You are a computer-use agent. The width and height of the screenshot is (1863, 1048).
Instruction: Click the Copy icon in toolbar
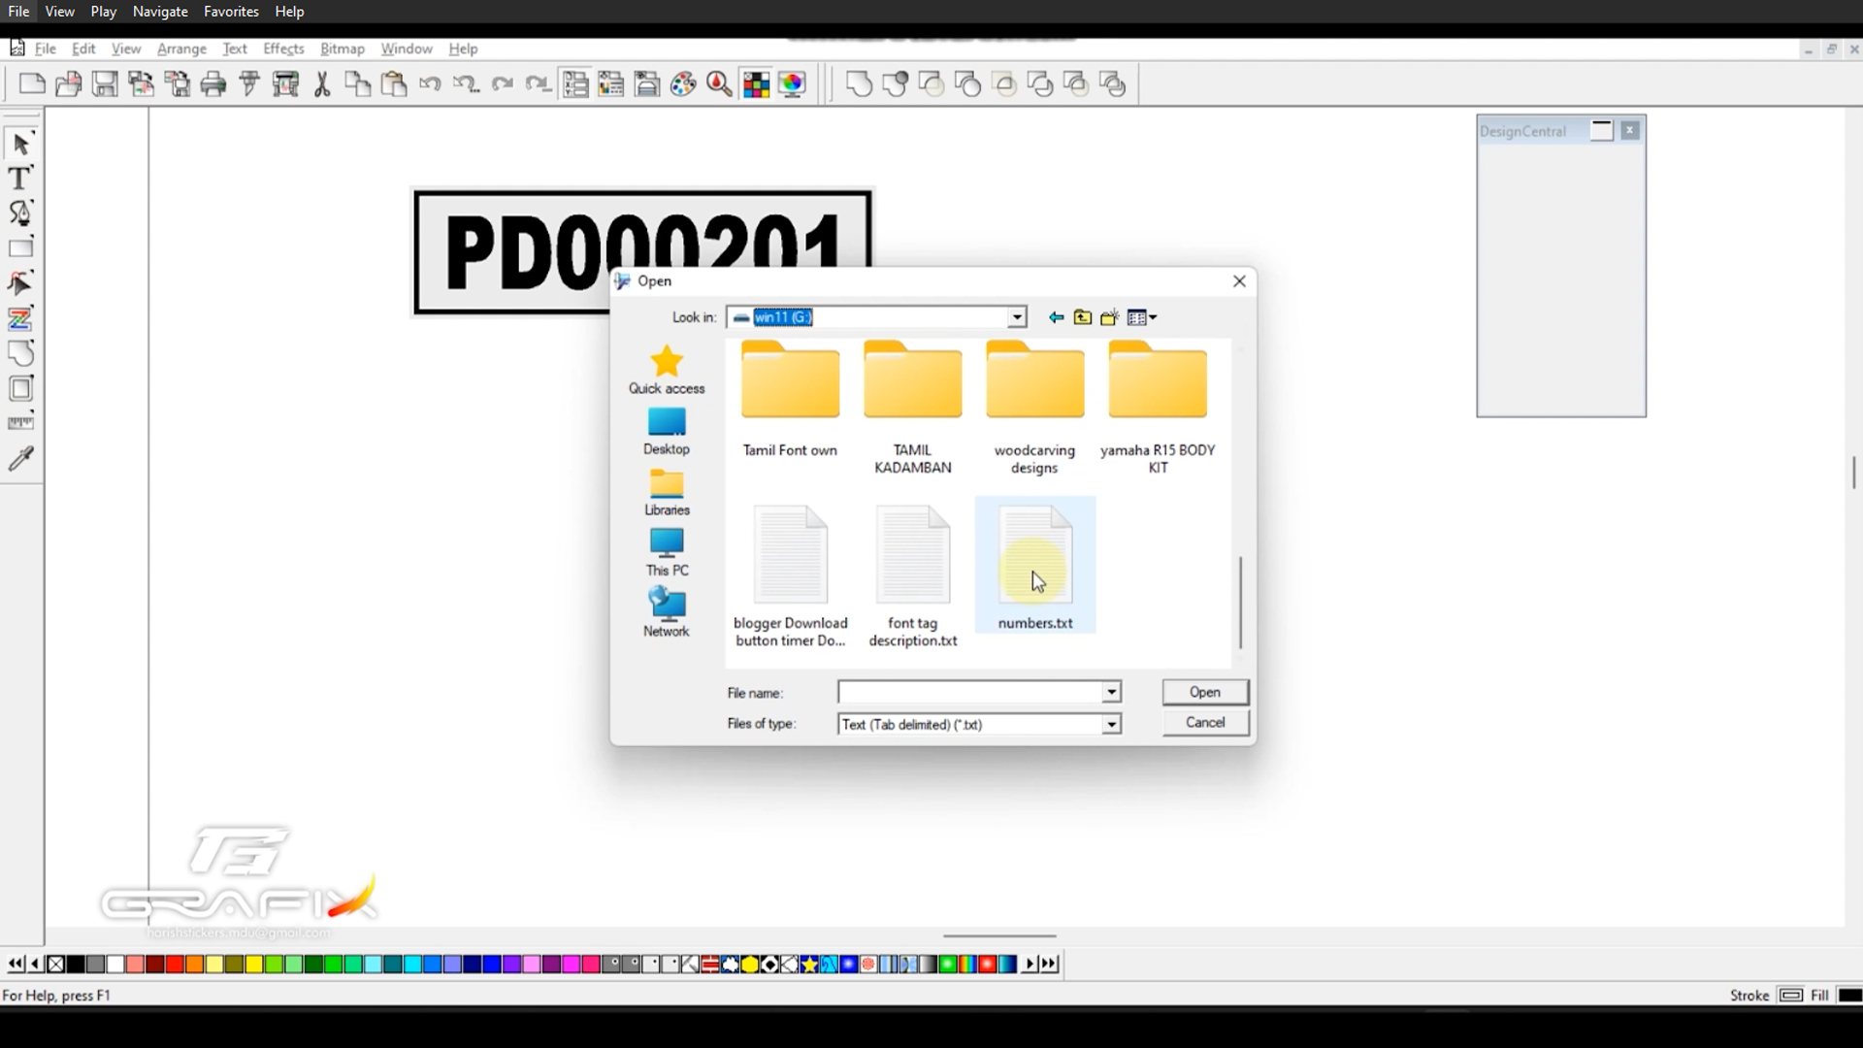(358, 84)
